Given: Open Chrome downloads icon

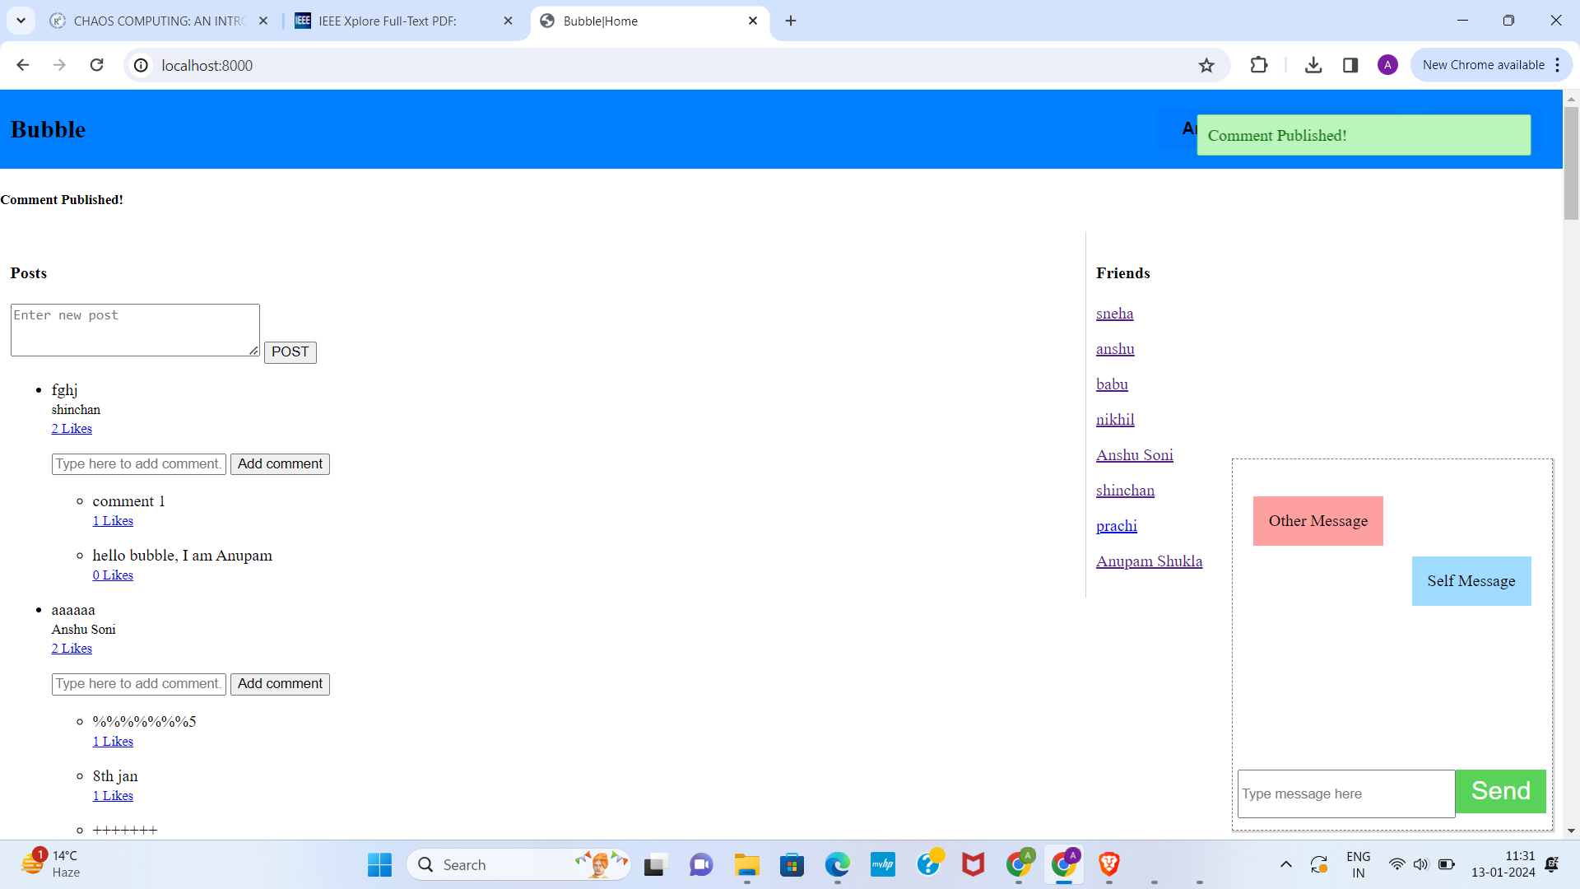Looking at the screenshot, I should (1313, 65).
